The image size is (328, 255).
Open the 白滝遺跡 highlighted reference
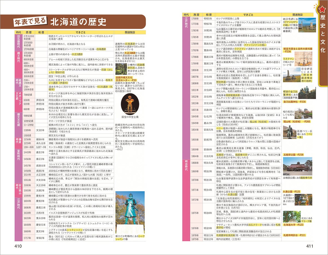pyautogui.click(x=130, y=43)
